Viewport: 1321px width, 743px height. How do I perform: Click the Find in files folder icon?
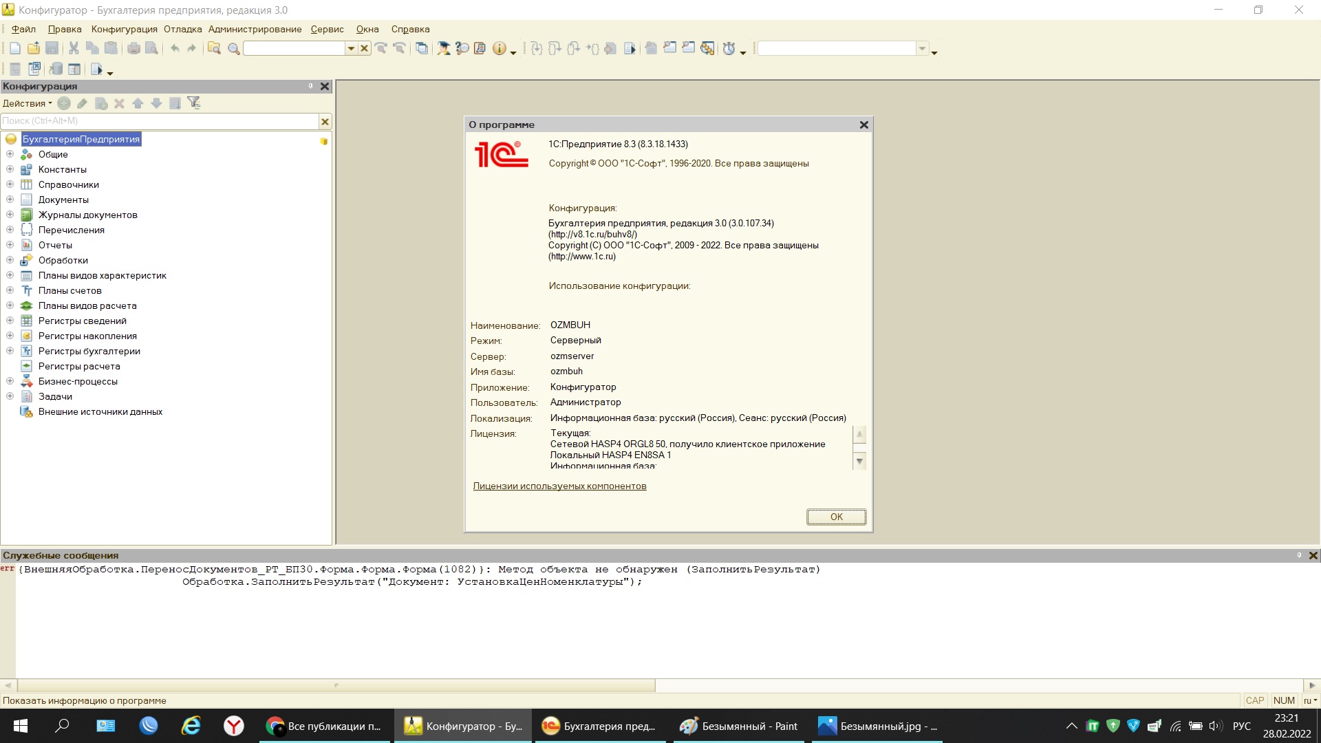pyautogui.click(x=214, y=48)
